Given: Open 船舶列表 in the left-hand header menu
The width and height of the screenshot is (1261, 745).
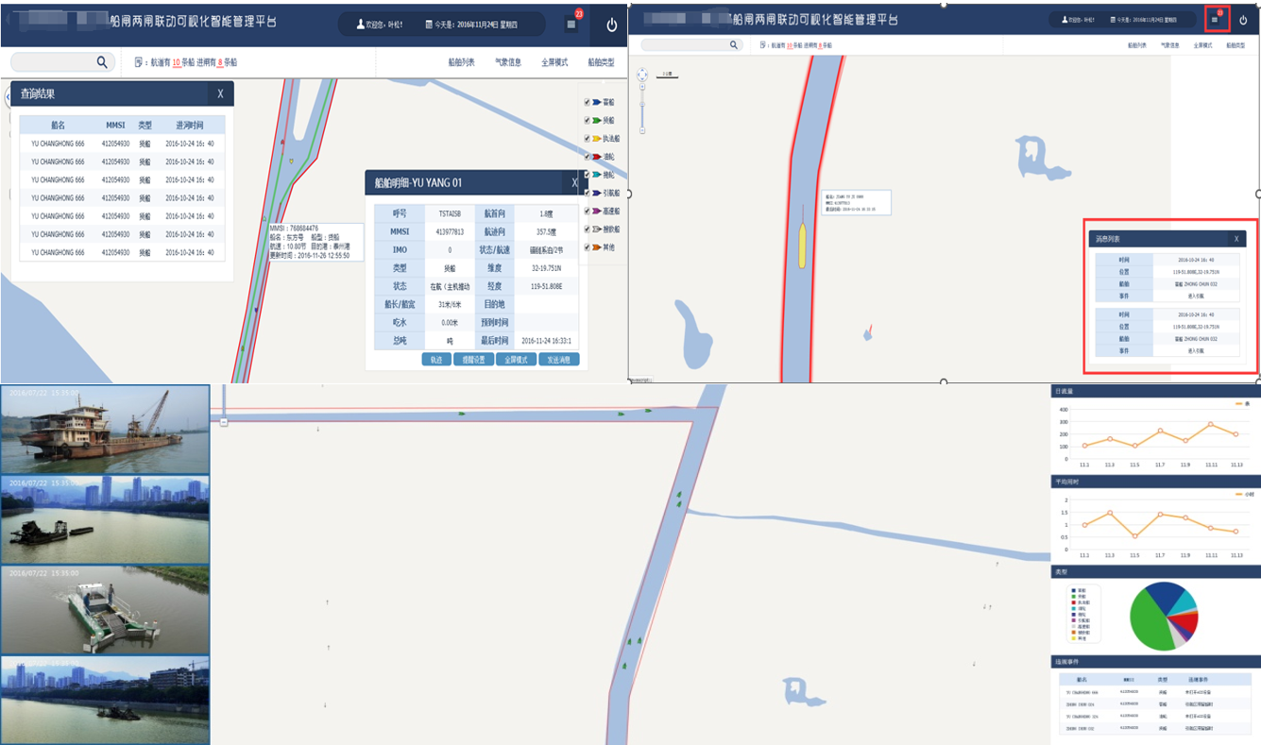Looking at the screenshot, I should click(461, 62).
